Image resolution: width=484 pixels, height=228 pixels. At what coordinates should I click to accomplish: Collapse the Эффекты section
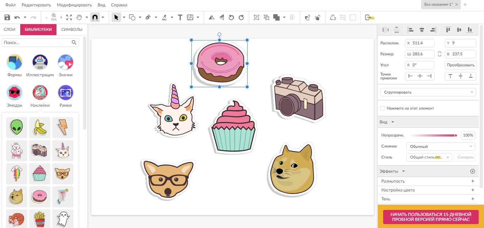pos(403,172)
